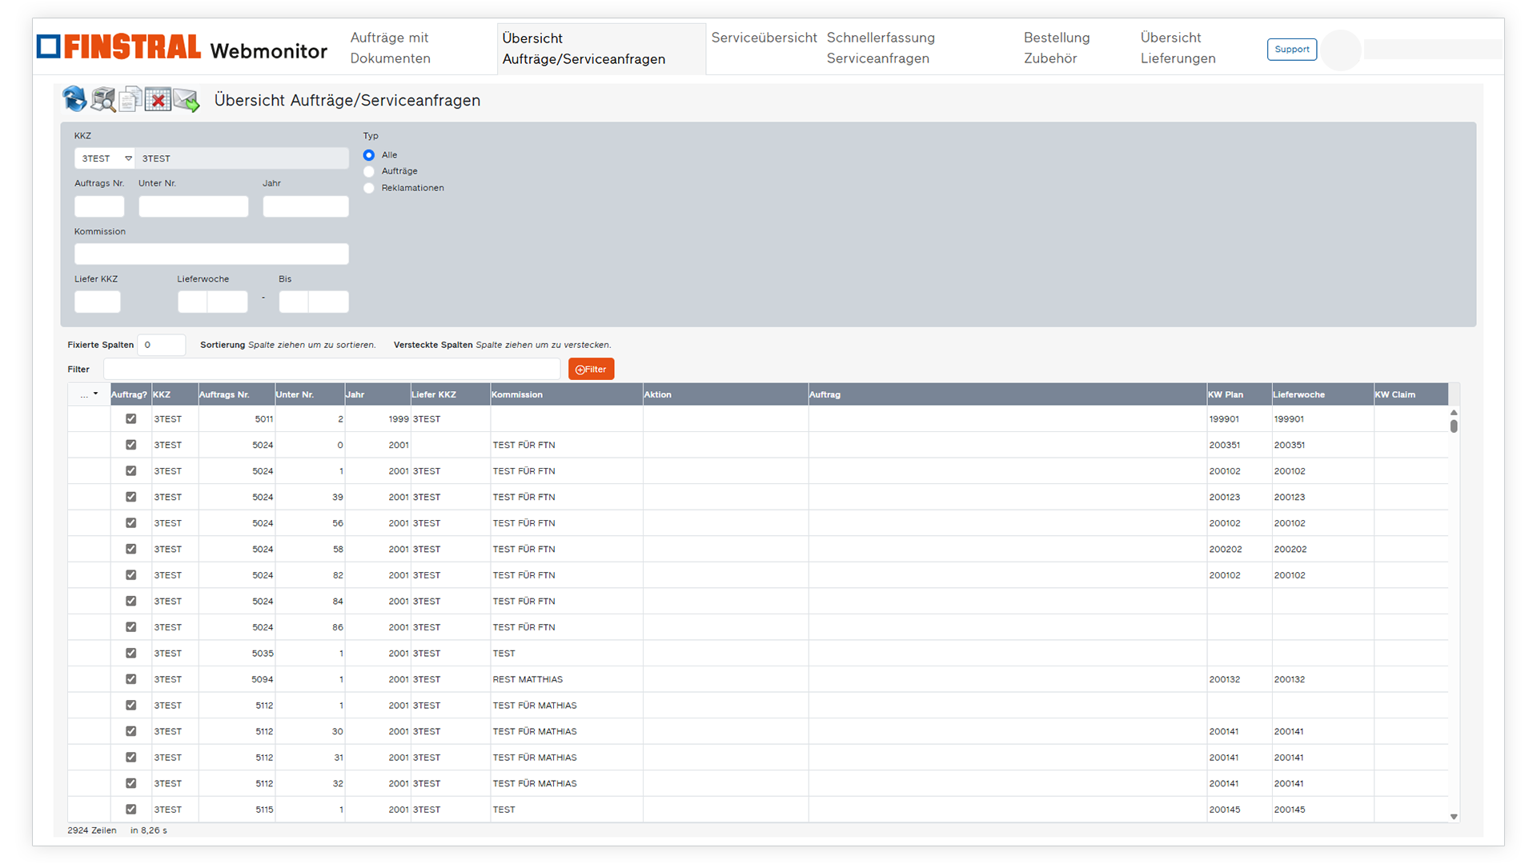Toggle Auftrag checkbox for 5024 Unter Nr. 39
1537x864 pixels.
[131, 497]
